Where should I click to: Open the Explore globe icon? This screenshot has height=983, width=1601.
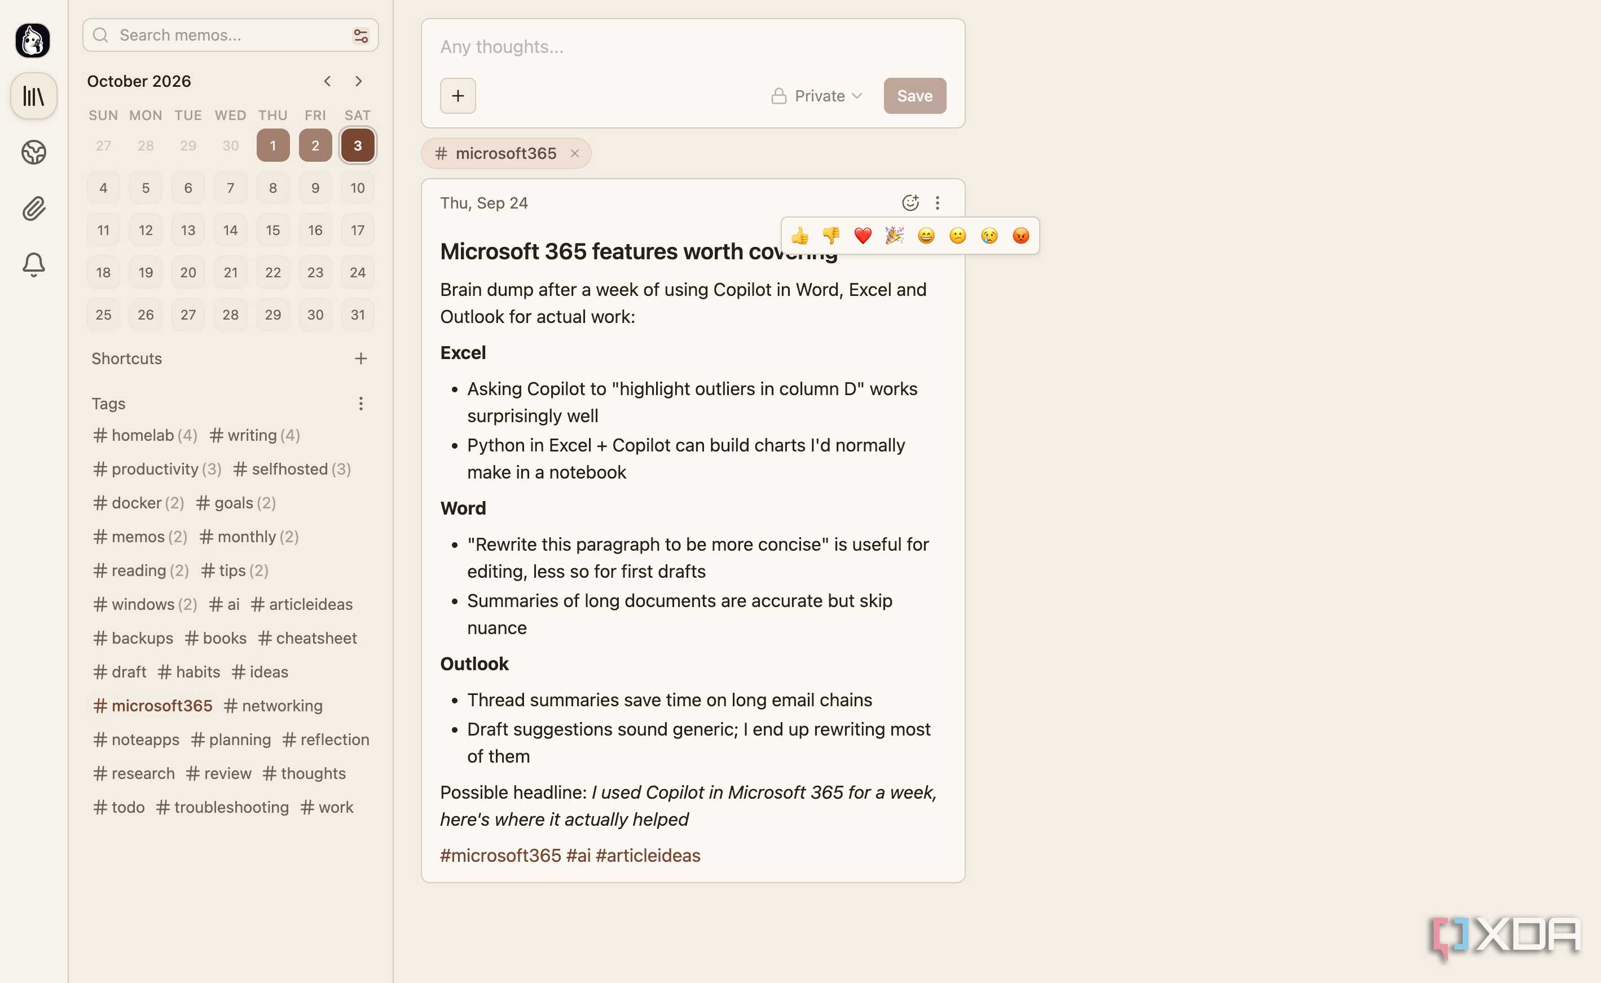coord(33,152)
